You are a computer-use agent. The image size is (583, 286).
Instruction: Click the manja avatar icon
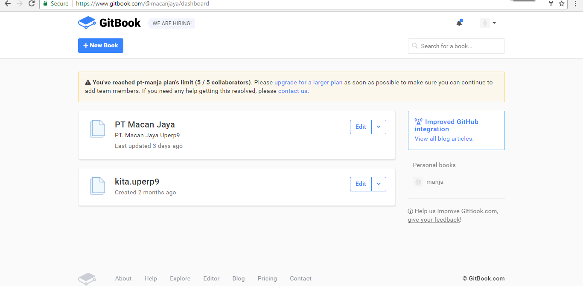(x=418, y=182)
